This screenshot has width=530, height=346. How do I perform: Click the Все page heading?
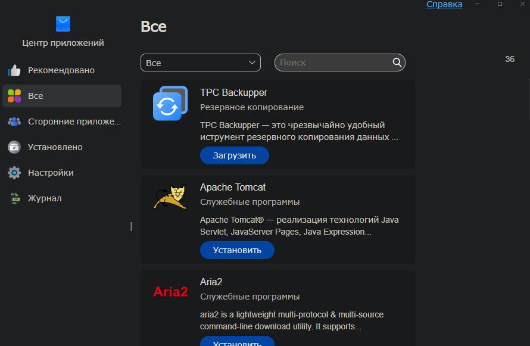(x=154, y=27)
